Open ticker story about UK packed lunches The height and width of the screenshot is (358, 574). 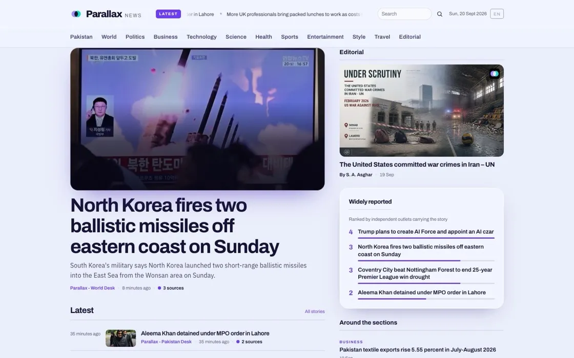[x=293, y=14]
